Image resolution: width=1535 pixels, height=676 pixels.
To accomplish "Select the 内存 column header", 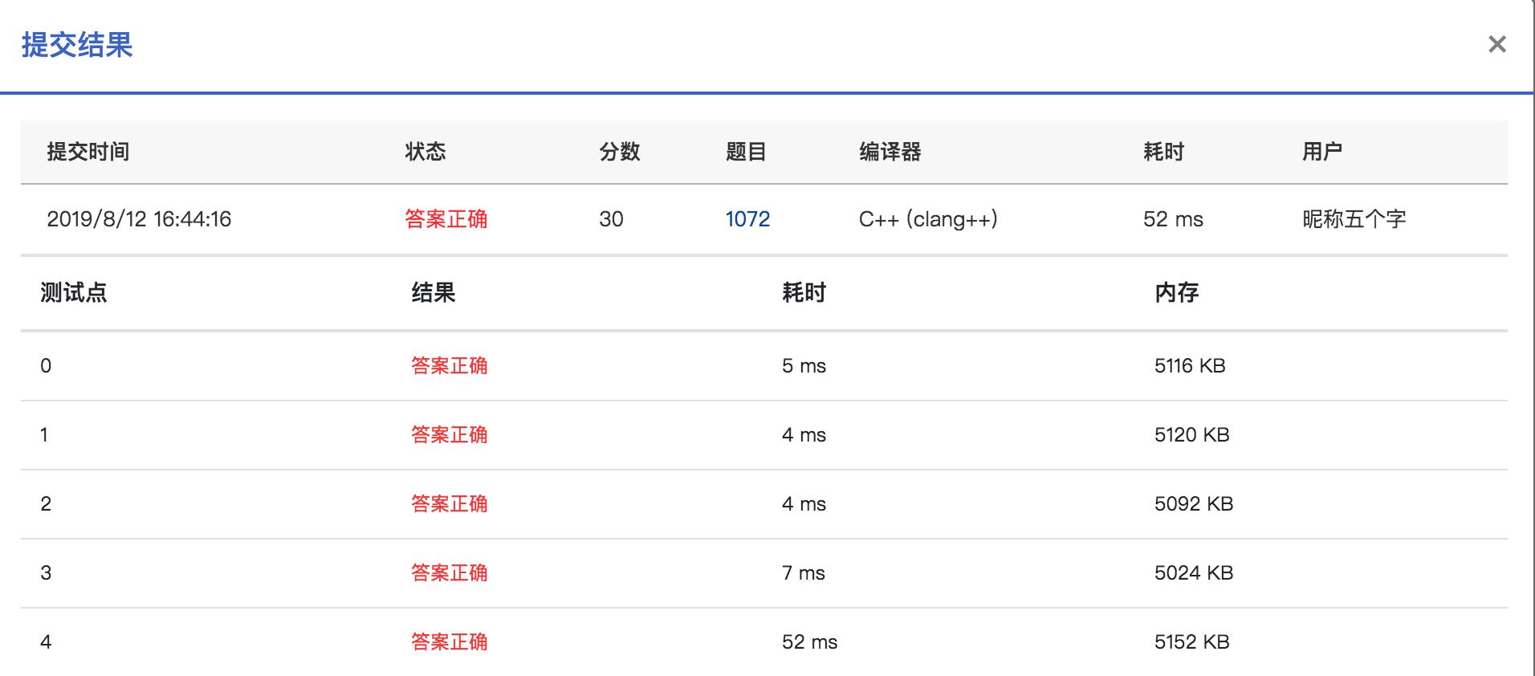I will click(1177, 293).
